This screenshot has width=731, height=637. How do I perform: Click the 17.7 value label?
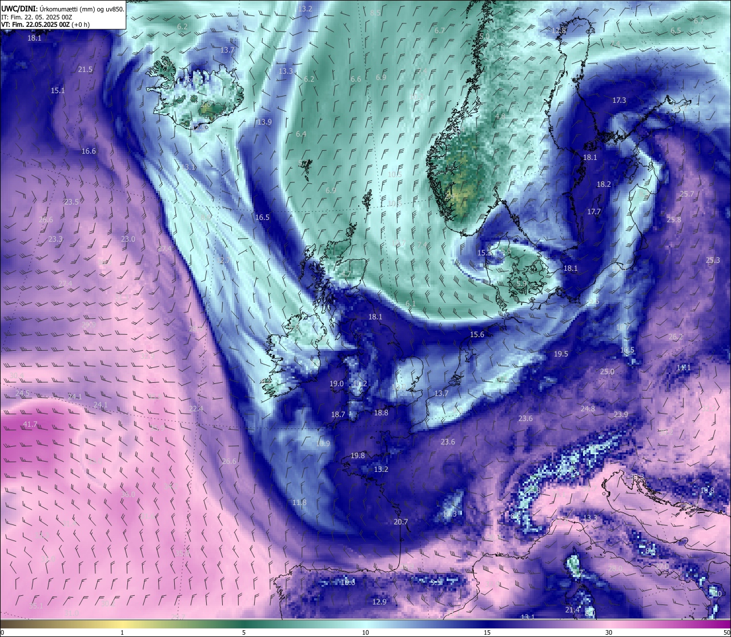click(594, 211)
